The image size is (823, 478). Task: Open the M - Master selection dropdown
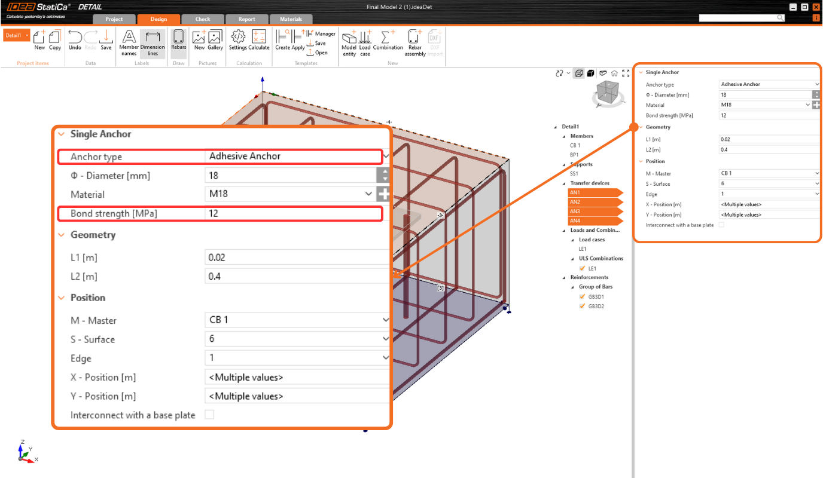[297, 320]
